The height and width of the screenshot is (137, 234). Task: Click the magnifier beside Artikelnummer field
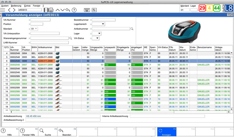click(x=132, y=29)
